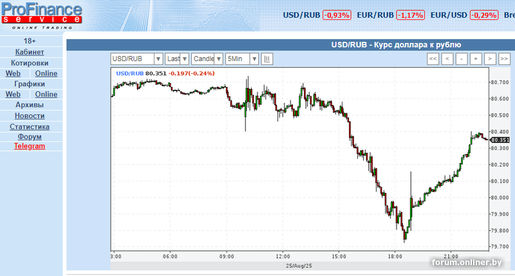The image size is (515, 276).
Task: Open Web link under Котировки
Action: (x=13, y=73)
